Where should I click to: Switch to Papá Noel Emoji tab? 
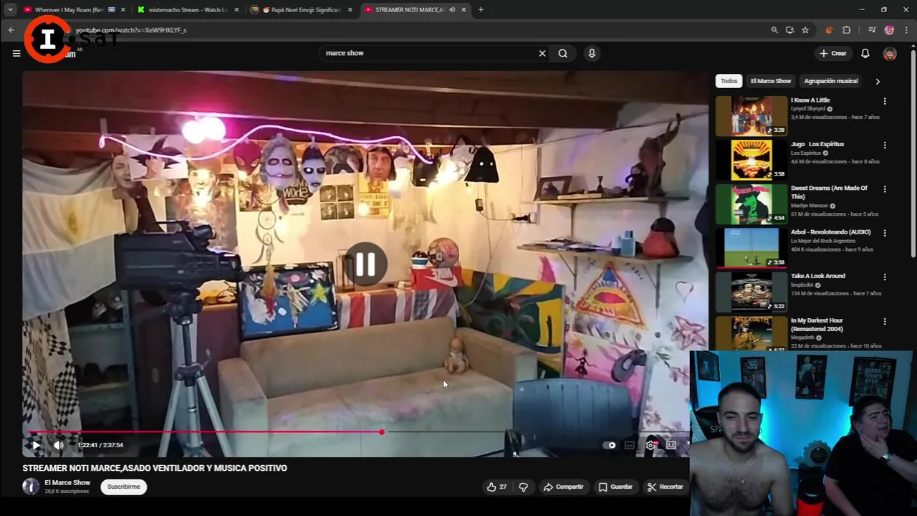(301, 10)
